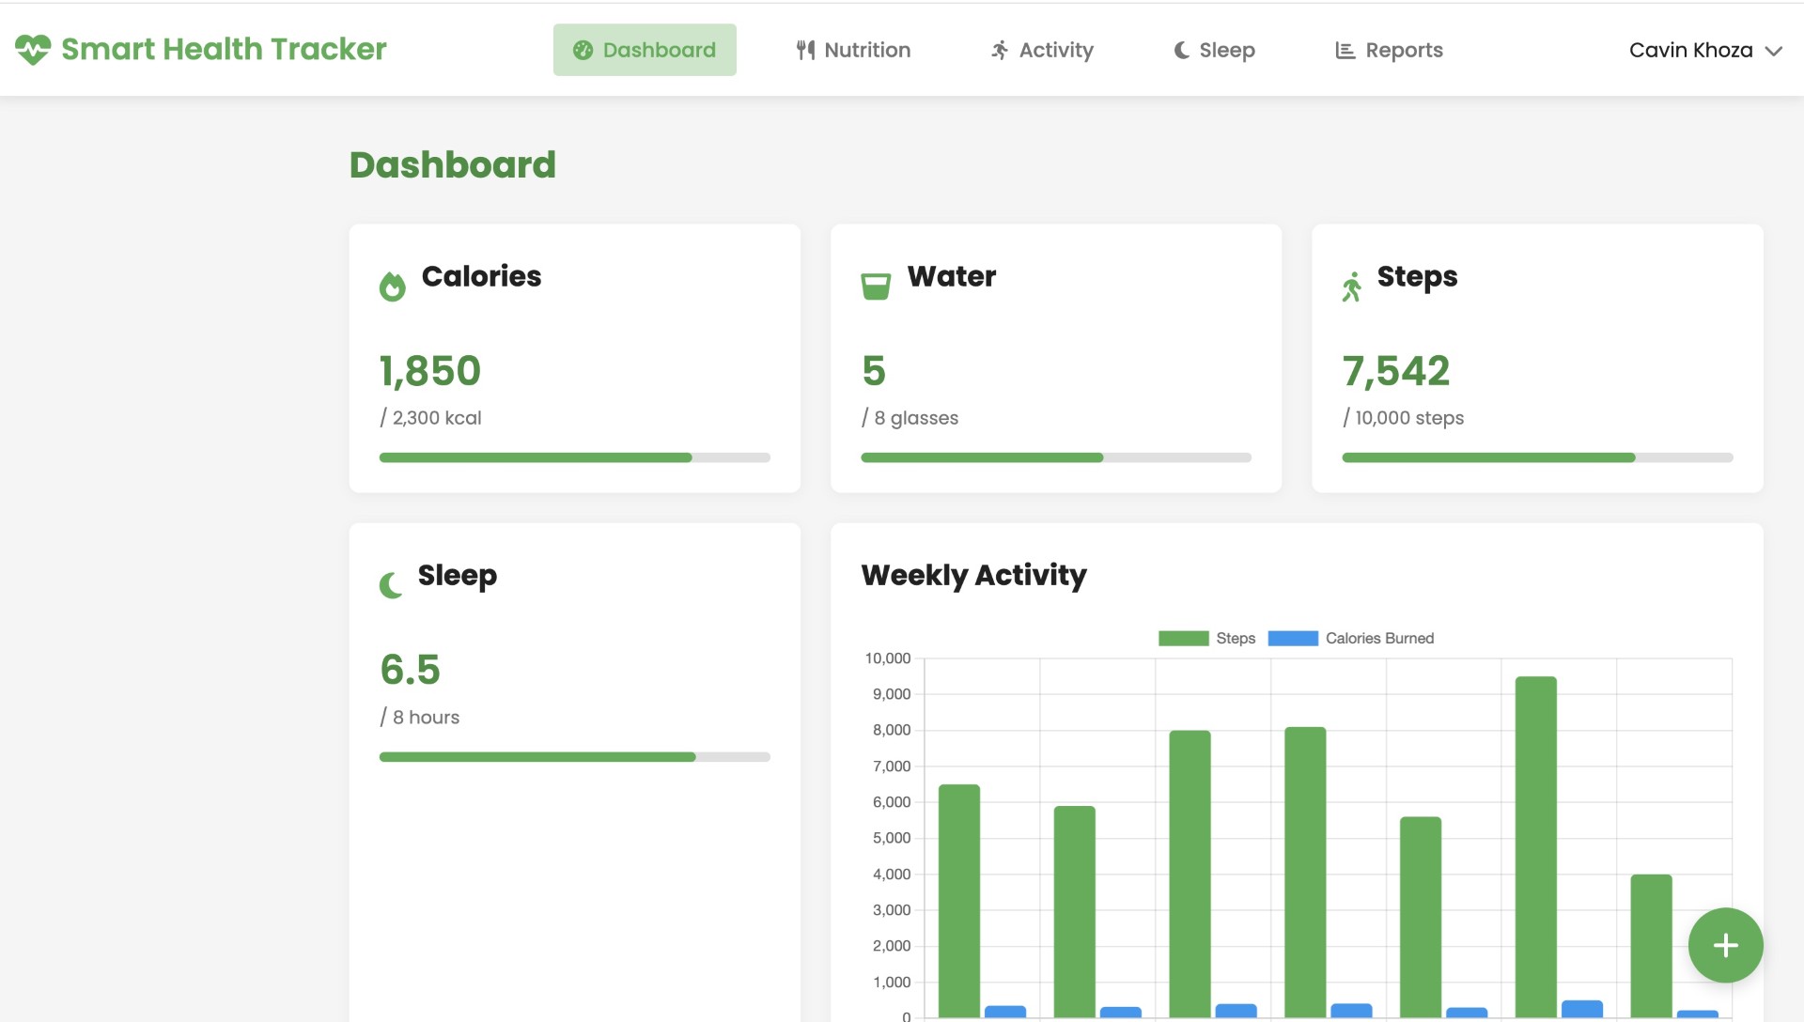Click the flame icon on the Calories card
The width and height of the screenshot is (1804, 1022).
click(x=392, y=286)
